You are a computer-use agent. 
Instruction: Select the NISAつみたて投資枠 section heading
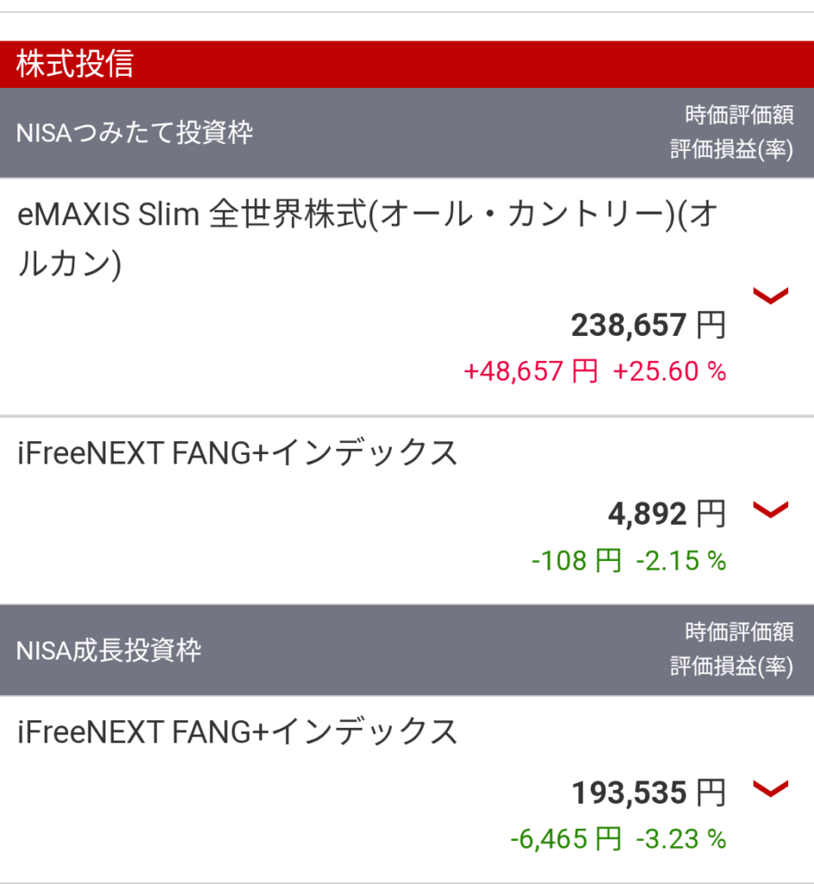[134, 133]
